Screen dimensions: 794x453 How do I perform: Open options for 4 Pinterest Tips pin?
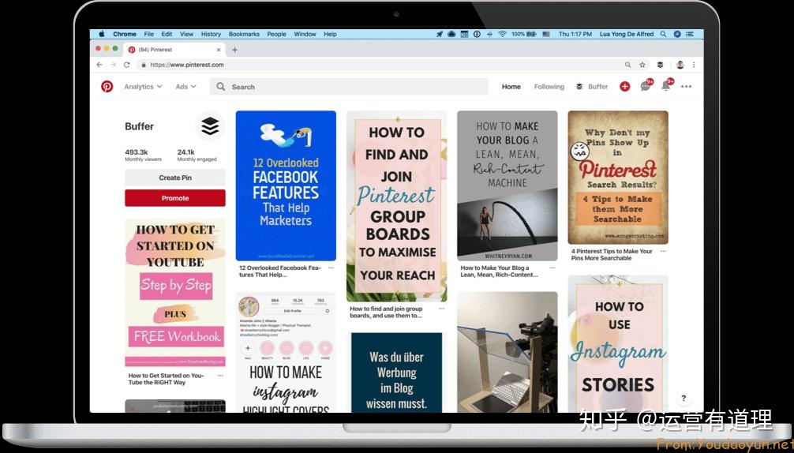(x=663, y=251)
